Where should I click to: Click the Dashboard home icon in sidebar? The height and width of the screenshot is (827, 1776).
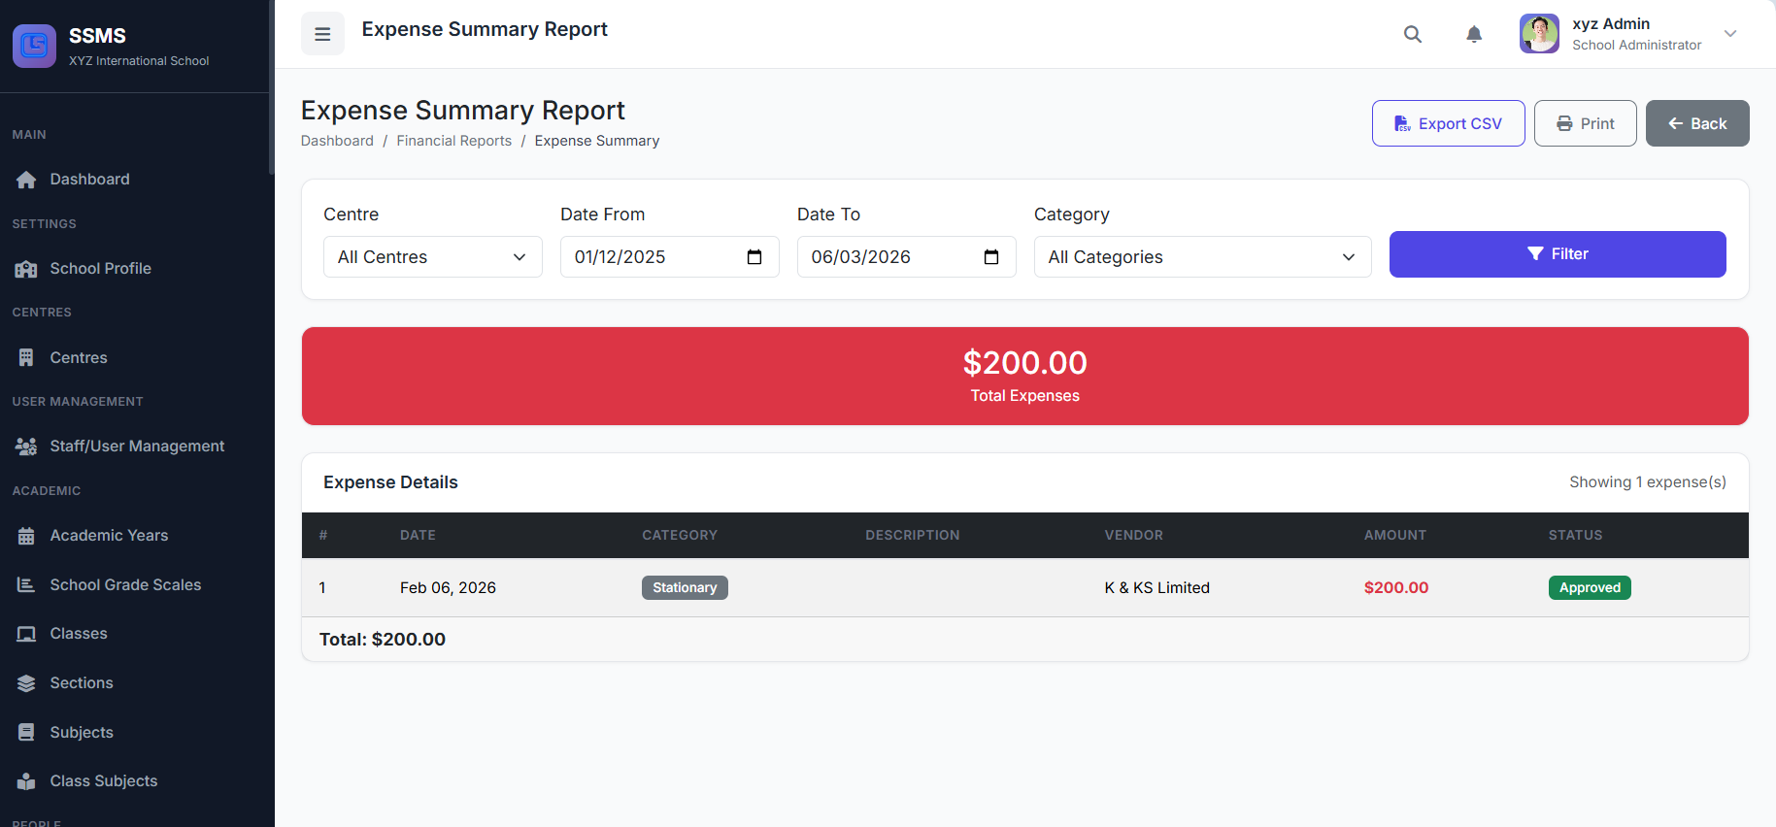click(x=26, y=180)
